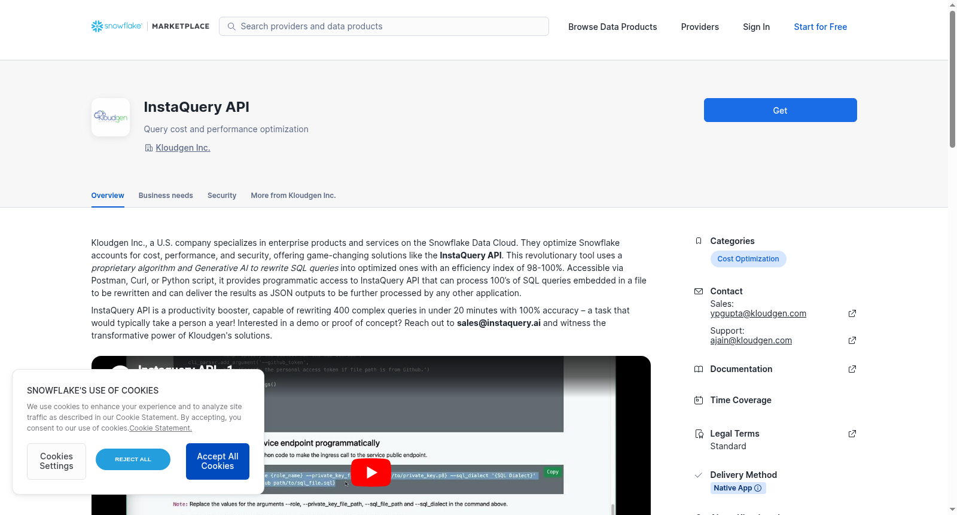The height and width of the screenshot is (515, 957).
Task: Select the Overview tab
Action: pos(108,196)
